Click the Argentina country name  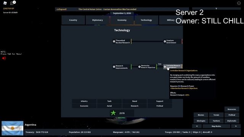30,125
